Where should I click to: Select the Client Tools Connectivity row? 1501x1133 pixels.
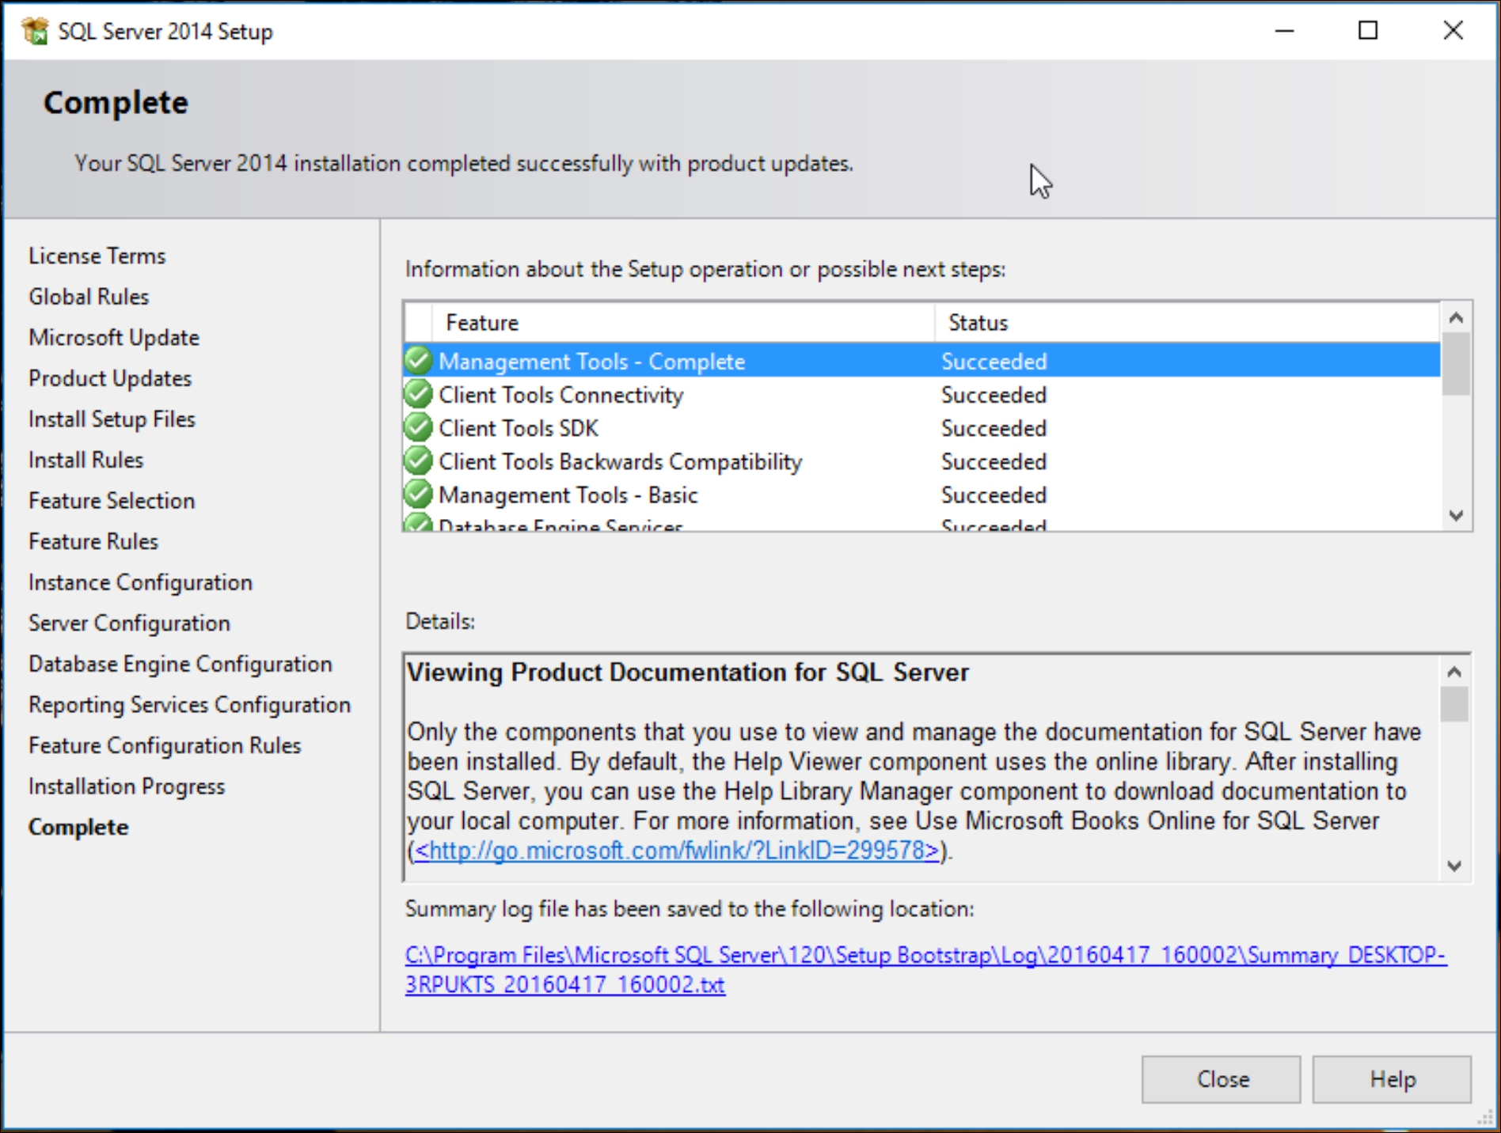pos(921,394)
